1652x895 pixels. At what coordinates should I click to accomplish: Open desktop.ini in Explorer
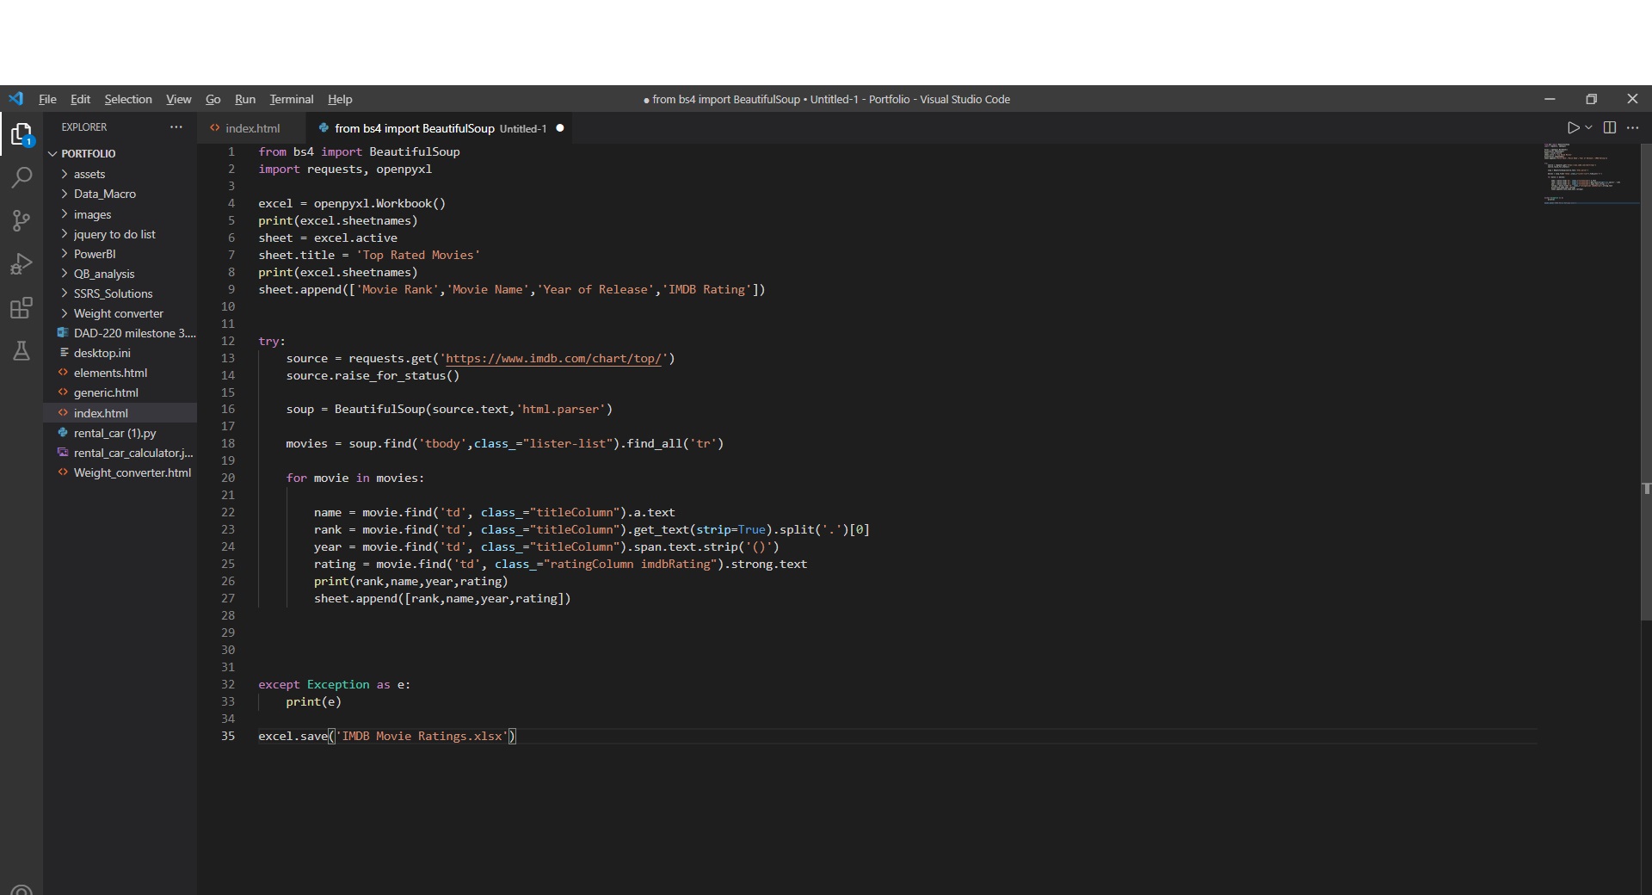[120, 353]
